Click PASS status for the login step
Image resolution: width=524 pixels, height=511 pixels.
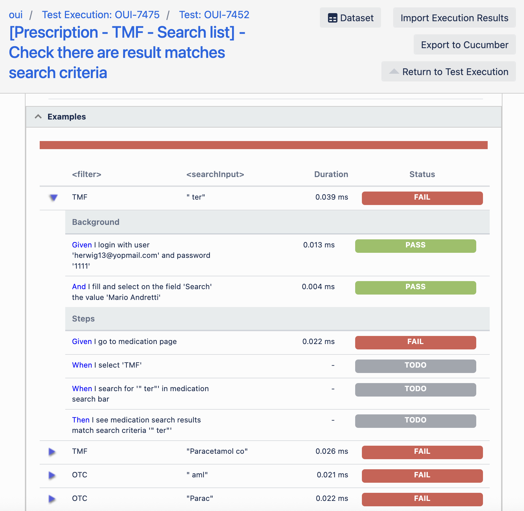[x=415, y=246]
